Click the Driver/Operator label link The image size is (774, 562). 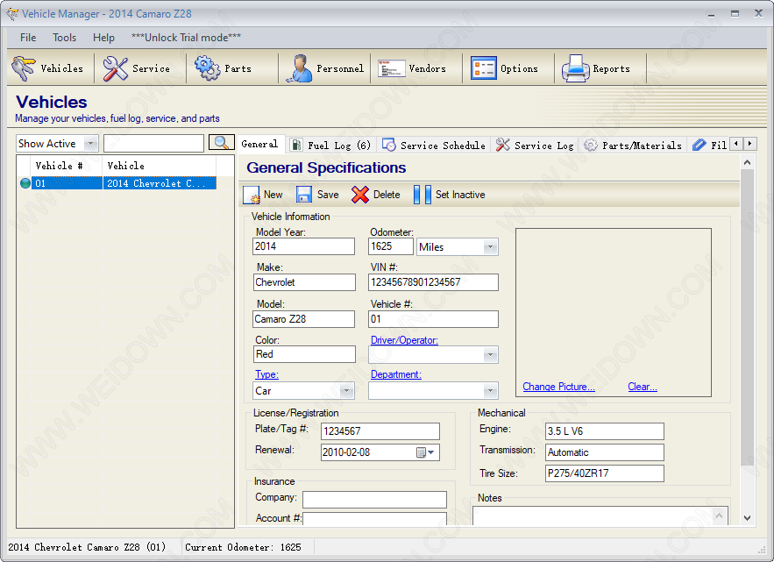click(404, 340)
